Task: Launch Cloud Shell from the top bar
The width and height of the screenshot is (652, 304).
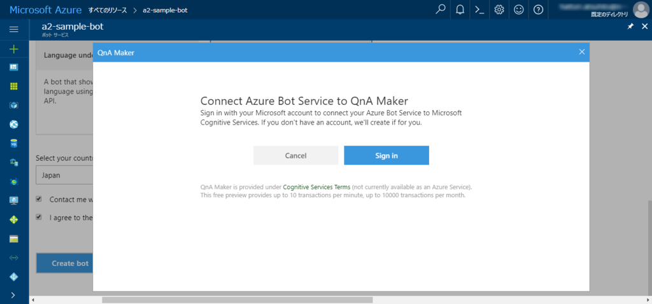Action: click(479, 10)
